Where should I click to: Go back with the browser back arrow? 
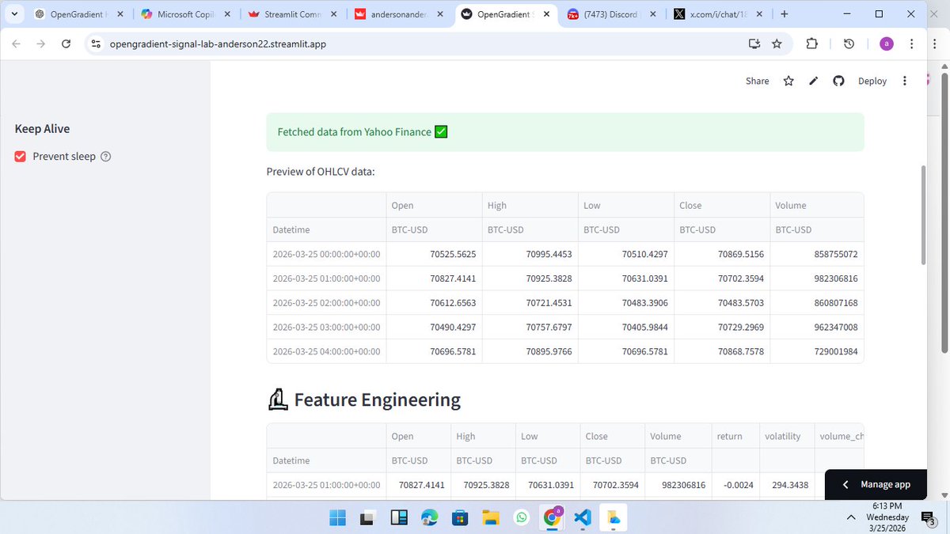coord(17,44)
